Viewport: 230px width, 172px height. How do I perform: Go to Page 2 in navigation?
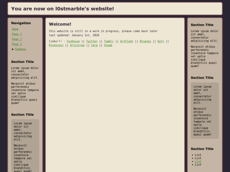click(x=17, y=39)
